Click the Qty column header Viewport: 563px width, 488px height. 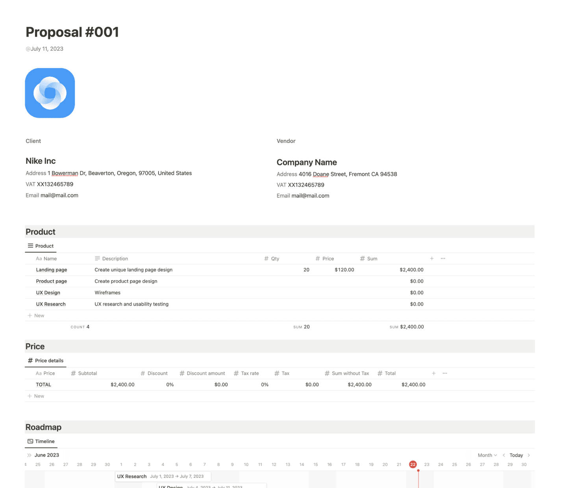pos(272,259)
